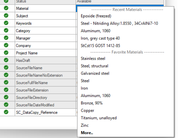
Task: Click green check icon for SourceFullFileName row
Action: [6, 82]
